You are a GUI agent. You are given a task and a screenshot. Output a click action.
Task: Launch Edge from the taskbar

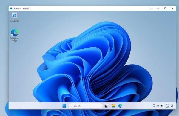(120, 106)
